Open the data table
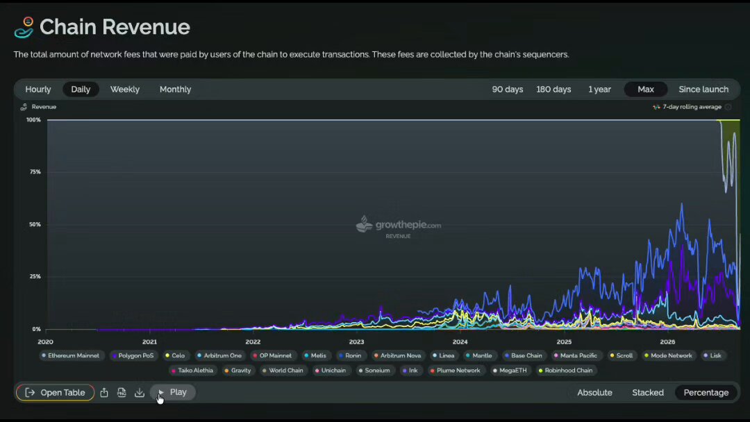The width and height of the screenshot is (750, 422). coord(55,392)
